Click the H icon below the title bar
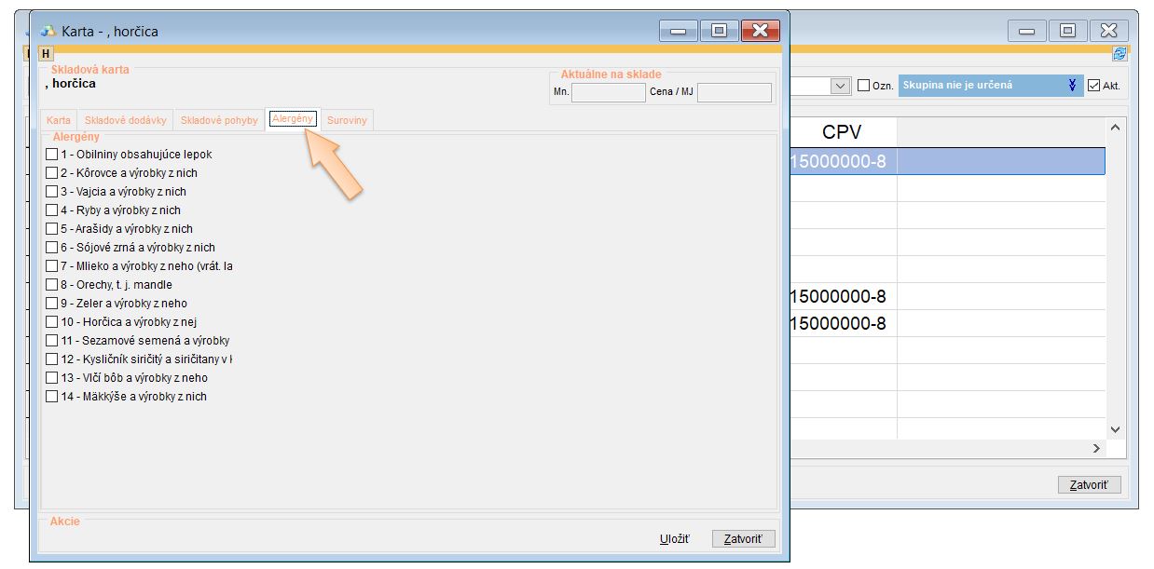This screenshot has width=1154, height=569. pos(47,54)
